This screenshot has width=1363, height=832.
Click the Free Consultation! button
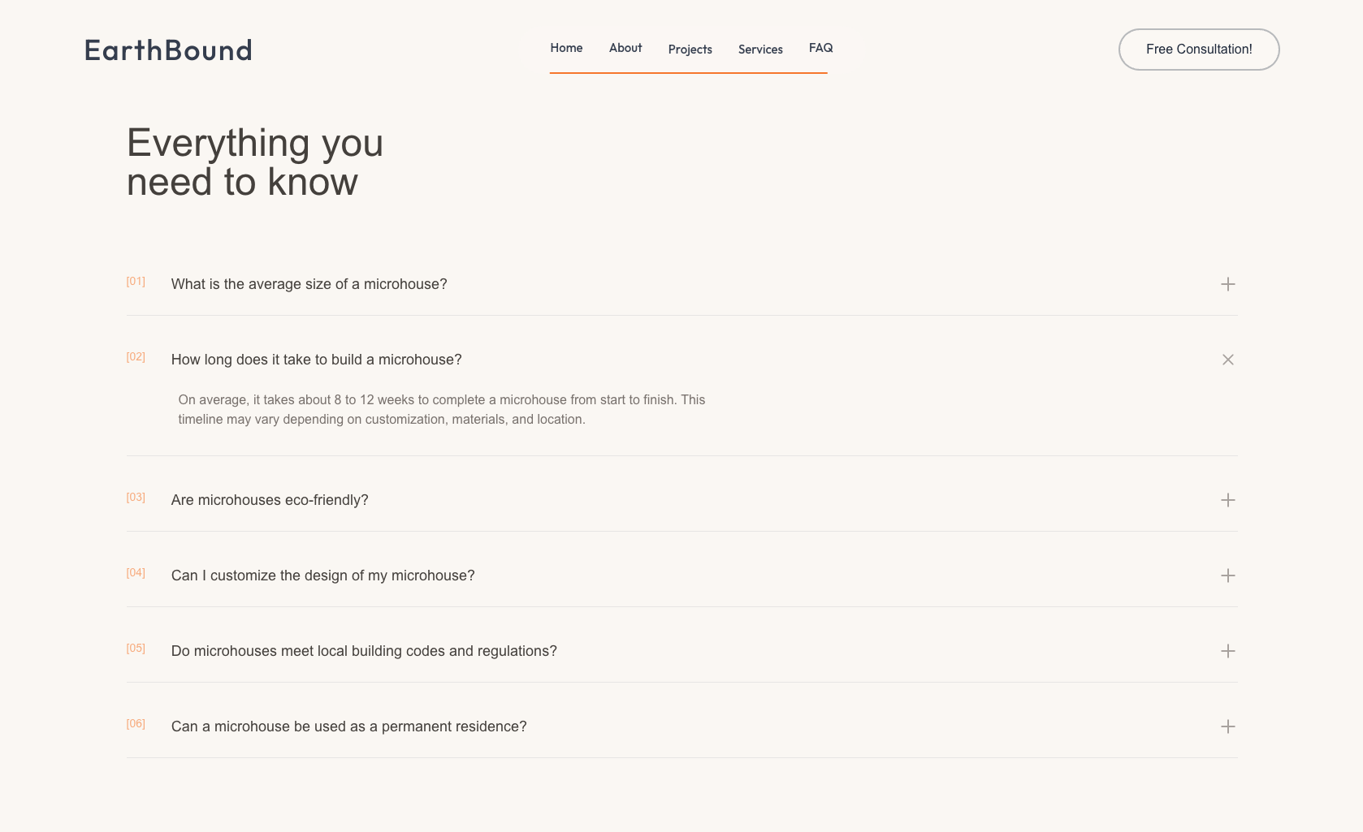pos(1199,50)
